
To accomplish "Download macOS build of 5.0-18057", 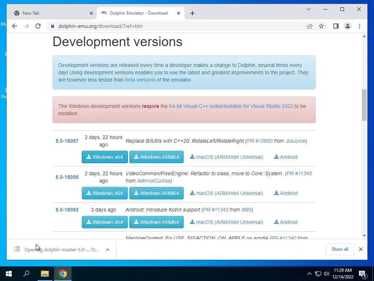I will (226, 157).
